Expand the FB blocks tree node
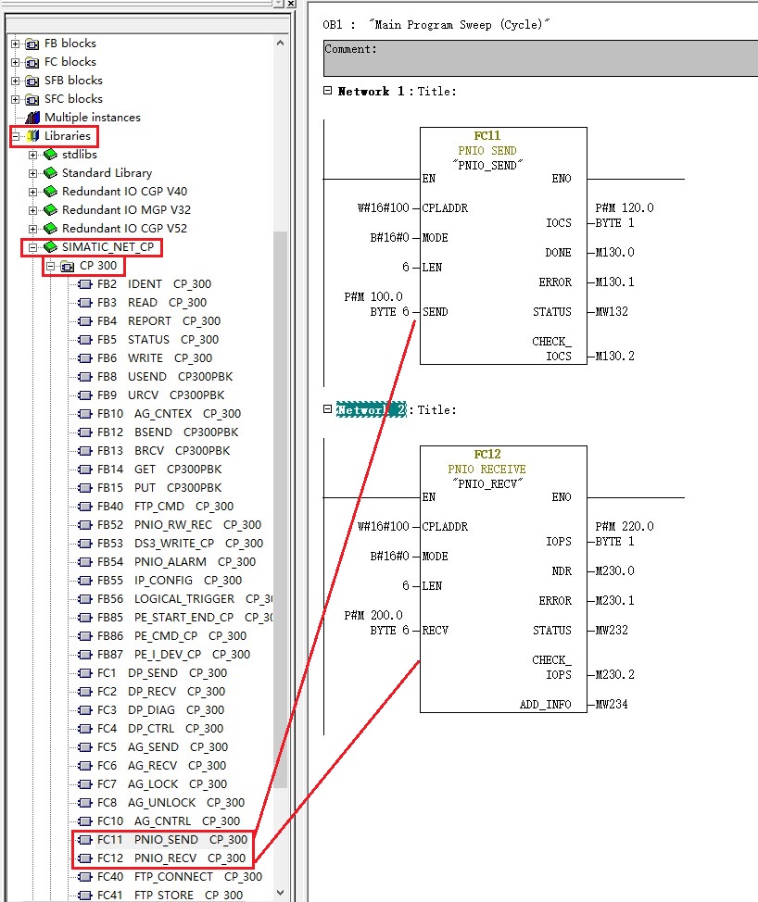758x902 pixels. point(16,44)
